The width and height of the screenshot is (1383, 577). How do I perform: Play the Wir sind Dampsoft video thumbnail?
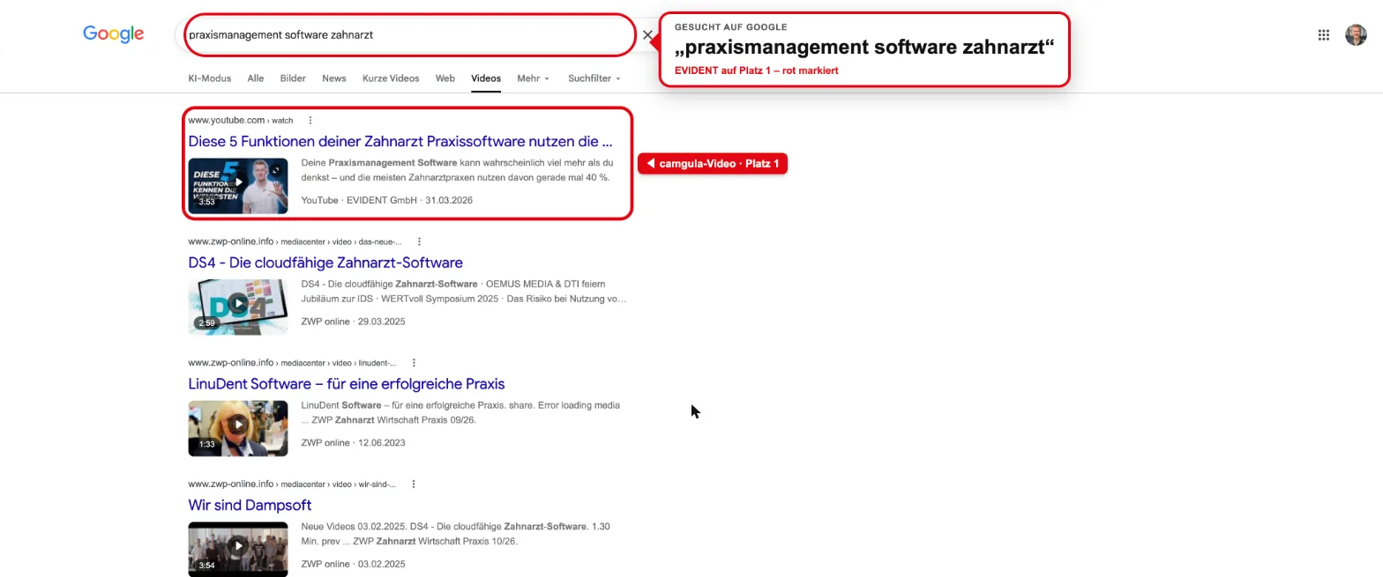pos(237,549)
